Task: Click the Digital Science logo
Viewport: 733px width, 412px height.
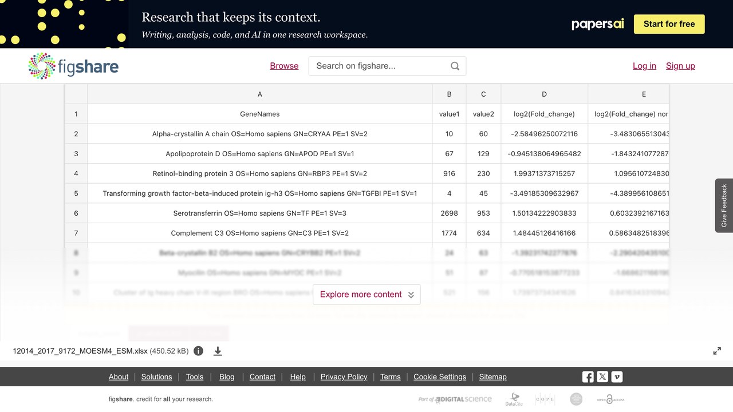Action: click(455, 399)
